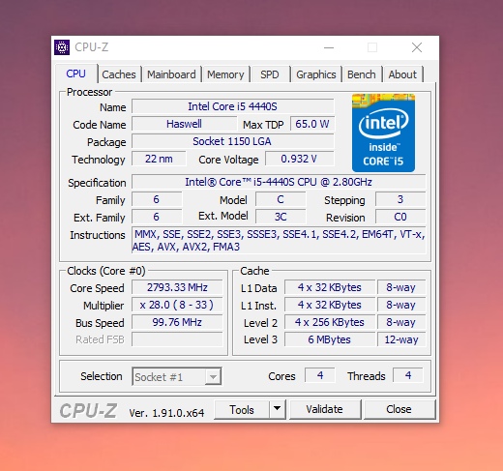Click the Level 3 12-way value
Image resolution: width=503 pixels, height=471 pixels.
pyautogui.click(x=401, y=339)
